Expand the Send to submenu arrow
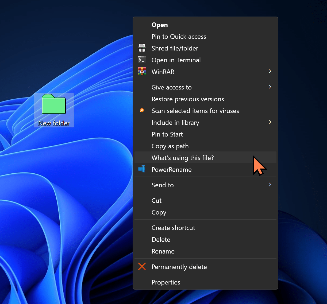Image resolution: width=327 pixels, height=304 pixels. [x=270, y=185]
